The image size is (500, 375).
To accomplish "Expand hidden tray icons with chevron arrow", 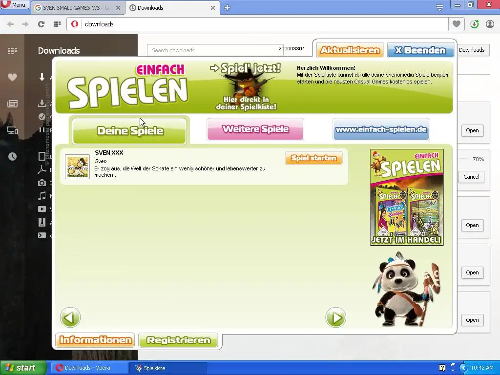I will [463, 368].
